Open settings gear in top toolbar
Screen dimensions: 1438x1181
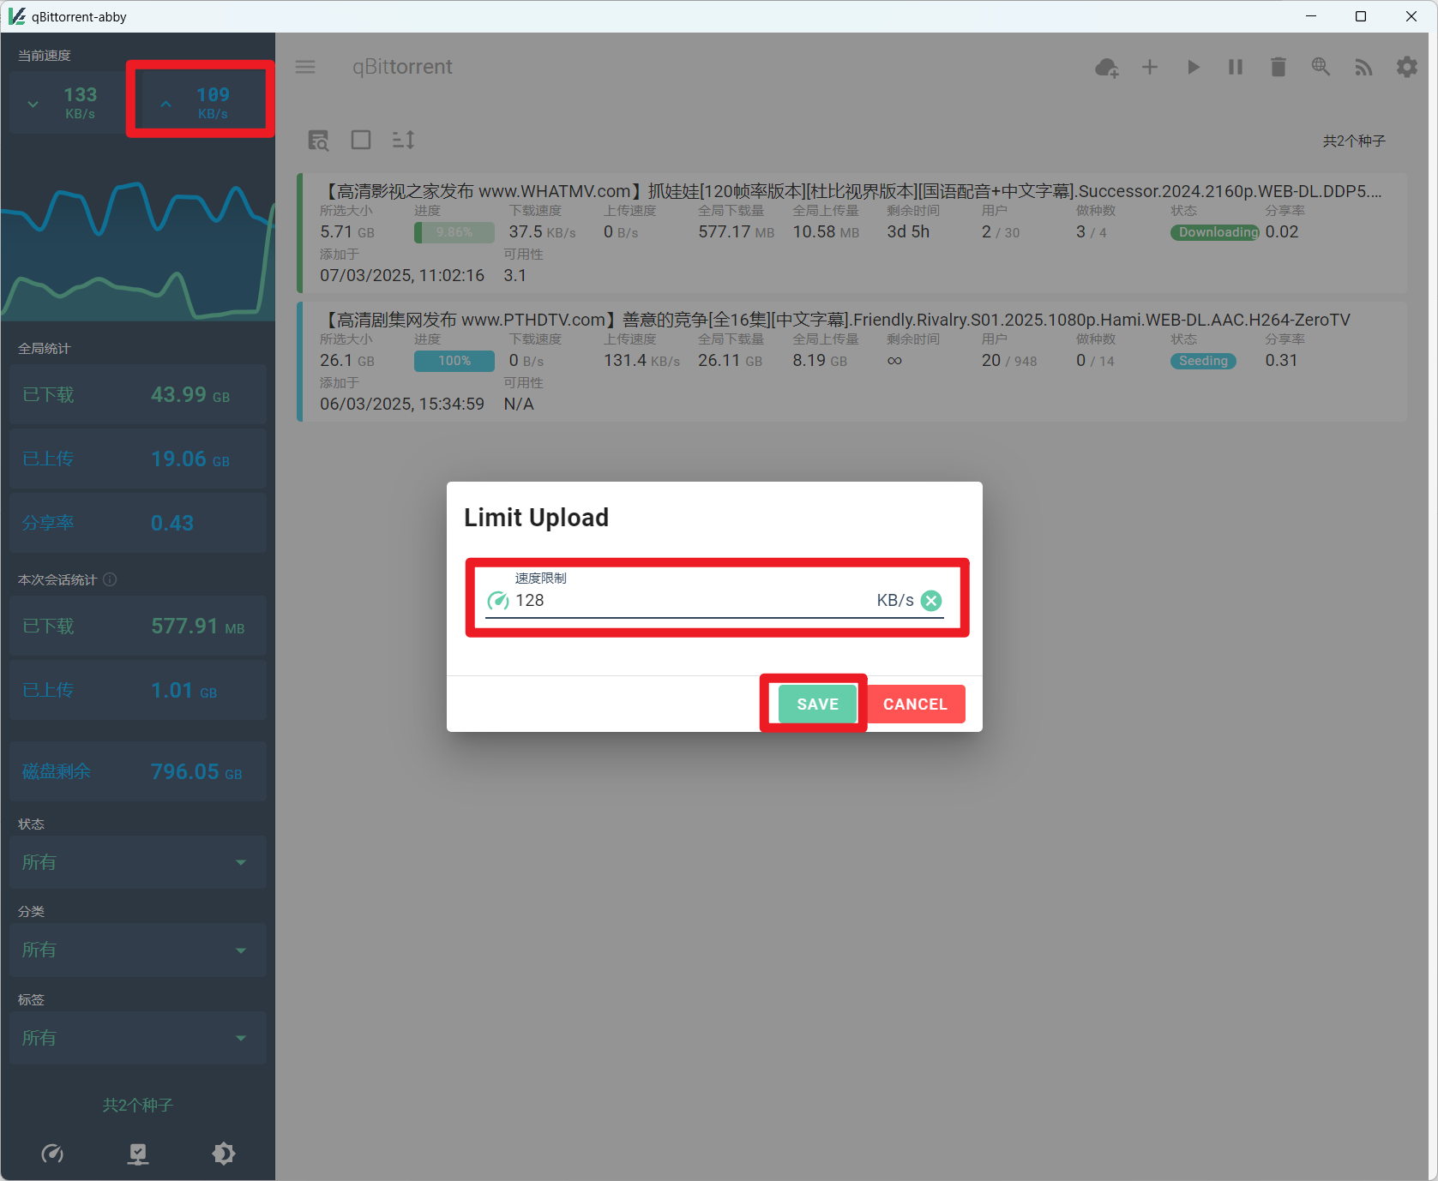(1407, 67)
